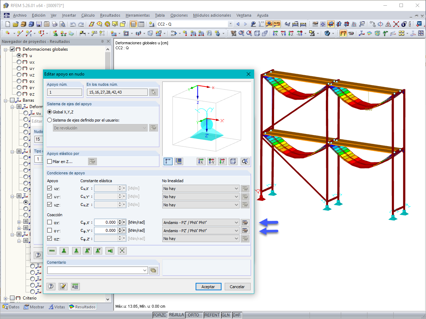Click the rigid support preset icon
Viewport: 426px width, 319px height.
(52, 251)
